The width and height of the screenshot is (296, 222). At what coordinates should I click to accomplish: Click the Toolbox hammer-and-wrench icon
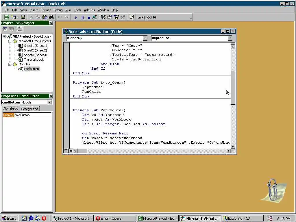(123, 17)
